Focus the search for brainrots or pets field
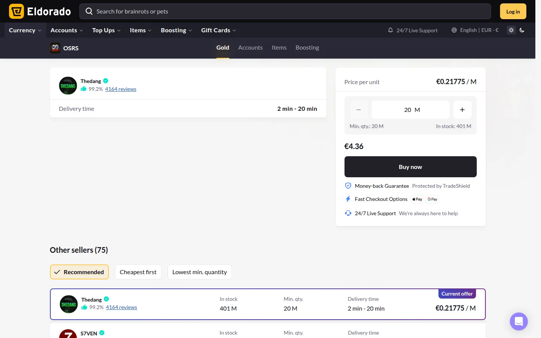Screen dimensions: 541x338 click(285, 11)
